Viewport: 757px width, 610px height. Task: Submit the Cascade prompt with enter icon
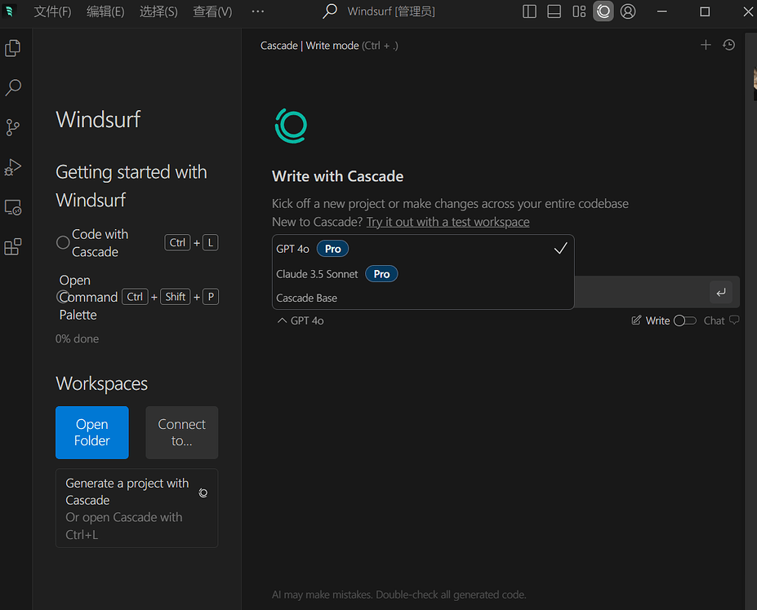721,292
